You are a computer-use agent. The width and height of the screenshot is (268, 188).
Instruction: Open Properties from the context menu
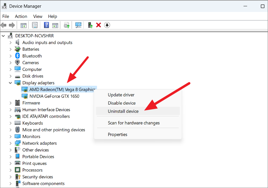(138, 135)
